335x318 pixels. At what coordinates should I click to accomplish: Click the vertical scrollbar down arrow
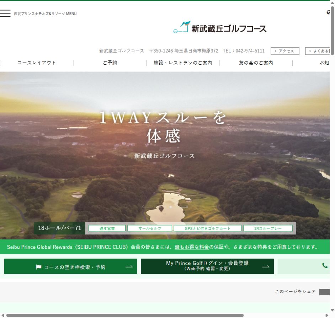332,310
